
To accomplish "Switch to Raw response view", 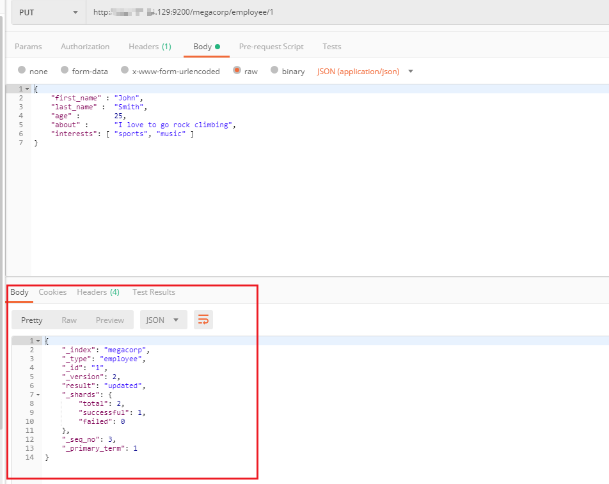I will (69, 320).
